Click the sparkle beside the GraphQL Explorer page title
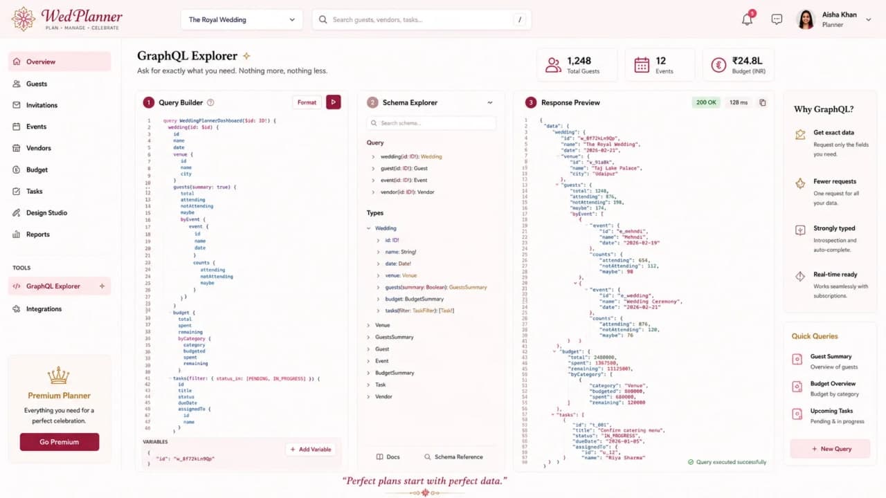This screenshot has height=498, width=886. [246, 56]
